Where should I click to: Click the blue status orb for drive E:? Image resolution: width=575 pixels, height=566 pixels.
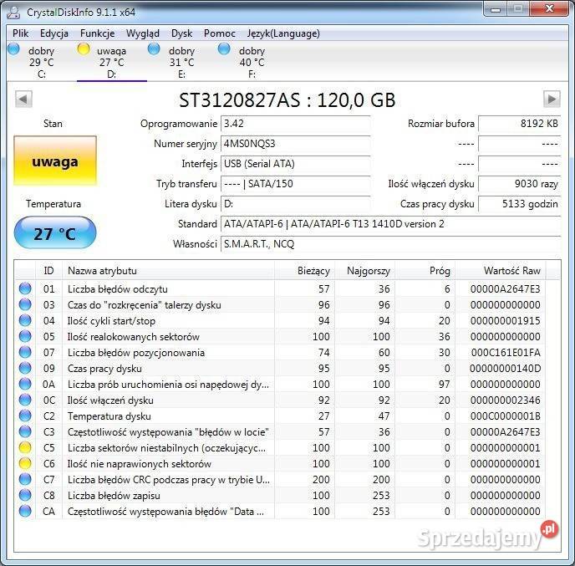[154, 49]
